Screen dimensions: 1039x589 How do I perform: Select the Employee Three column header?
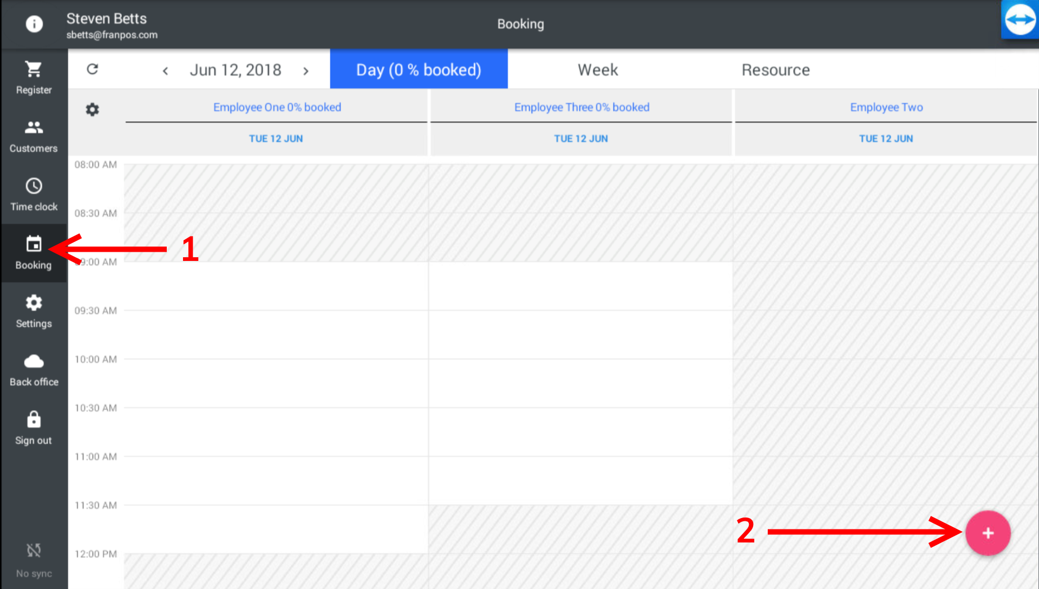581,107
